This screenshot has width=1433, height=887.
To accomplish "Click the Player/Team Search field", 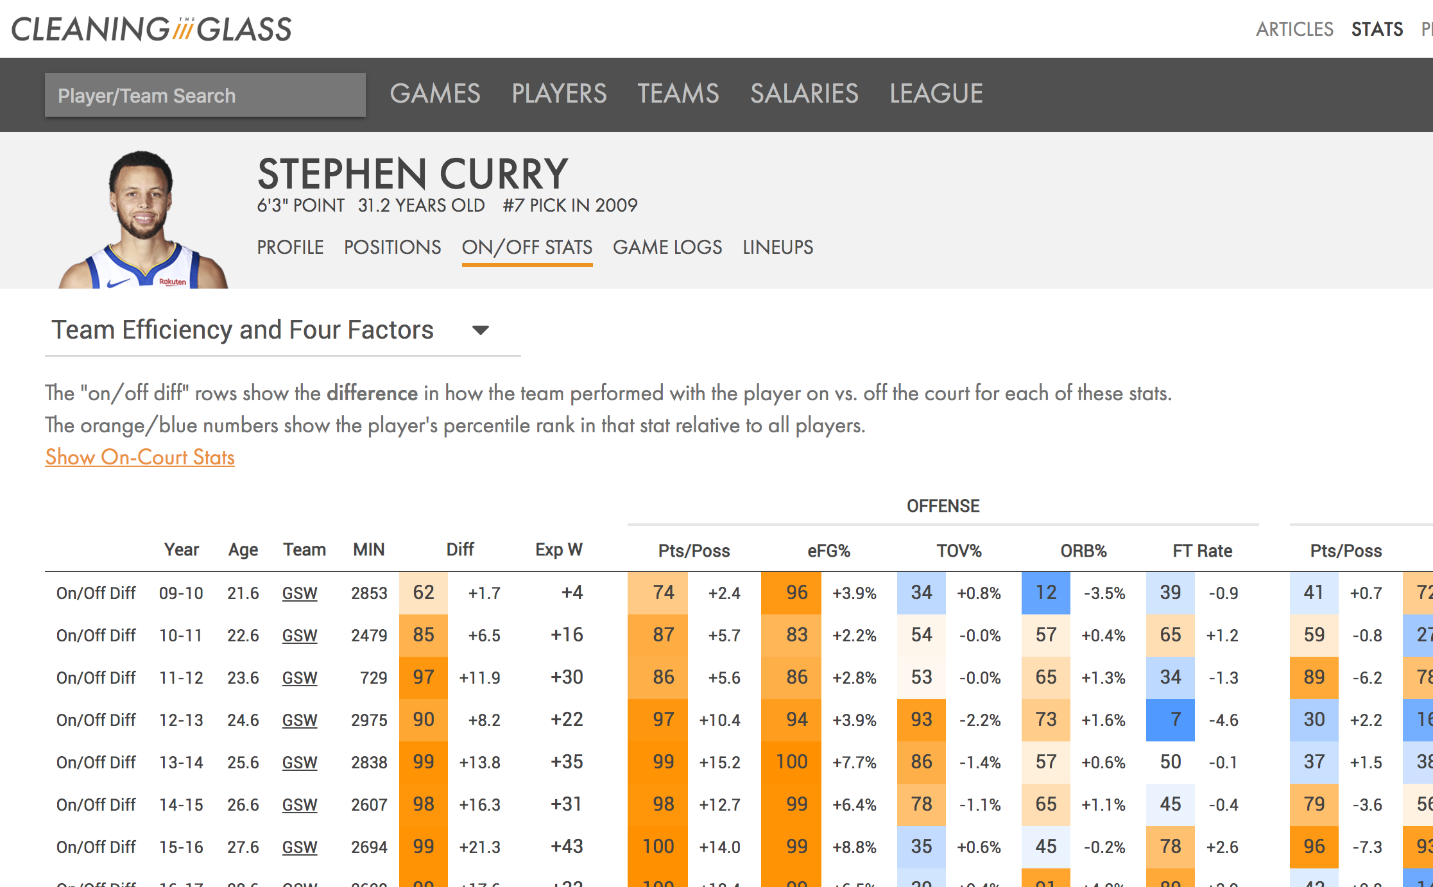I will [x=204, y=95].
